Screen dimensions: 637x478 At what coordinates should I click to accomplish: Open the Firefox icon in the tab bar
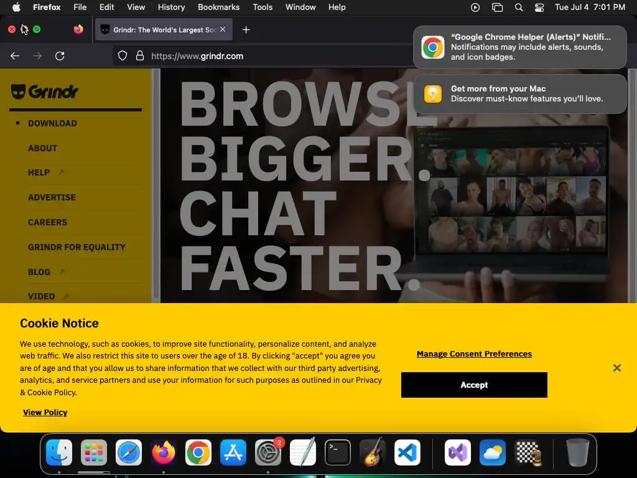click(x=78, y=29)
